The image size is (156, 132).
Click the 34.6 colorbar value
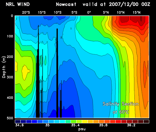[x=19, y=125]
